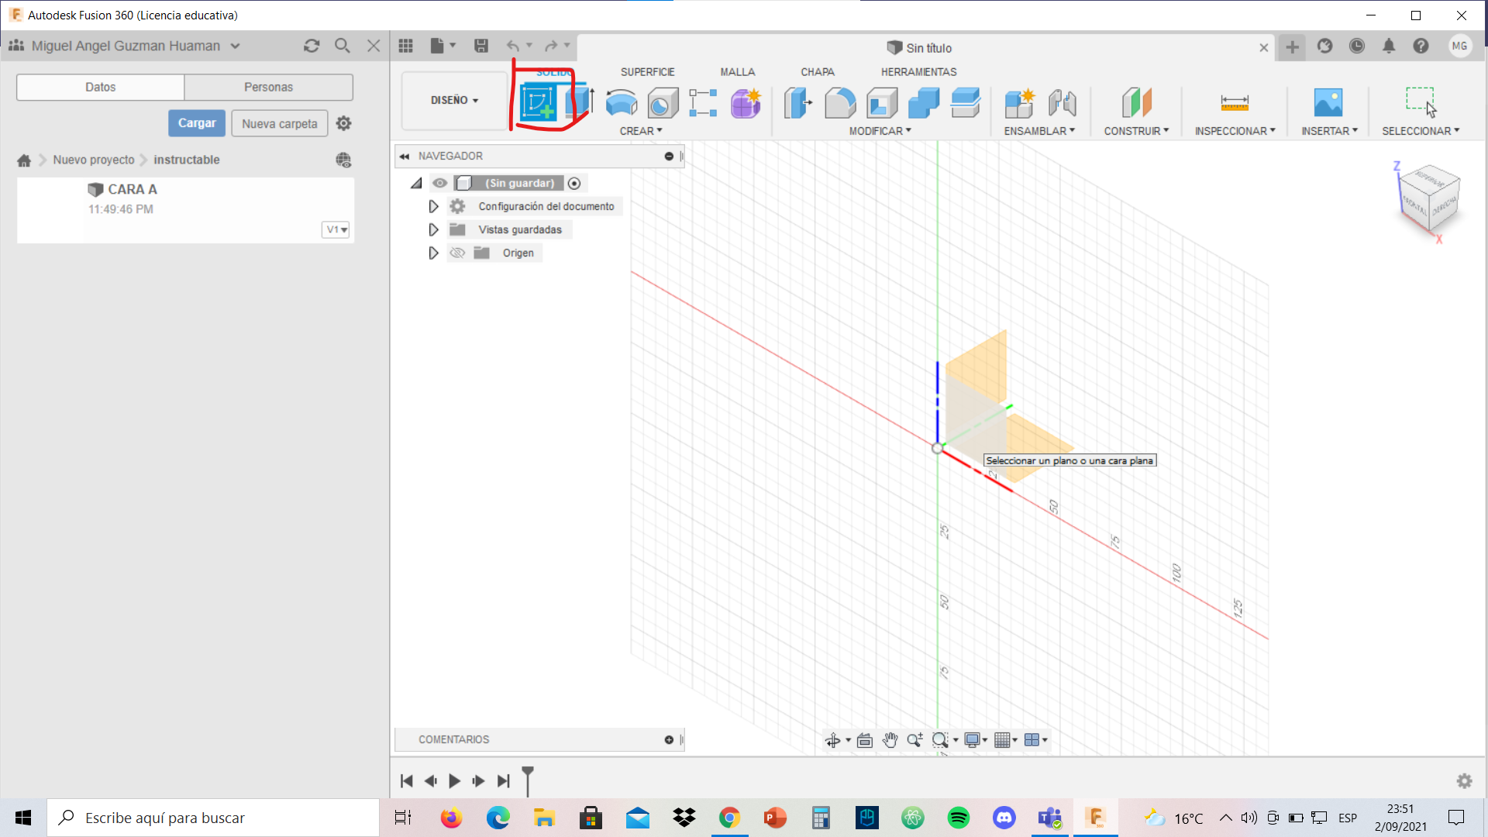Open the MODIFICAR dropdown menu
Viewport: 1488px width, 837px height.
click(880, 131)
